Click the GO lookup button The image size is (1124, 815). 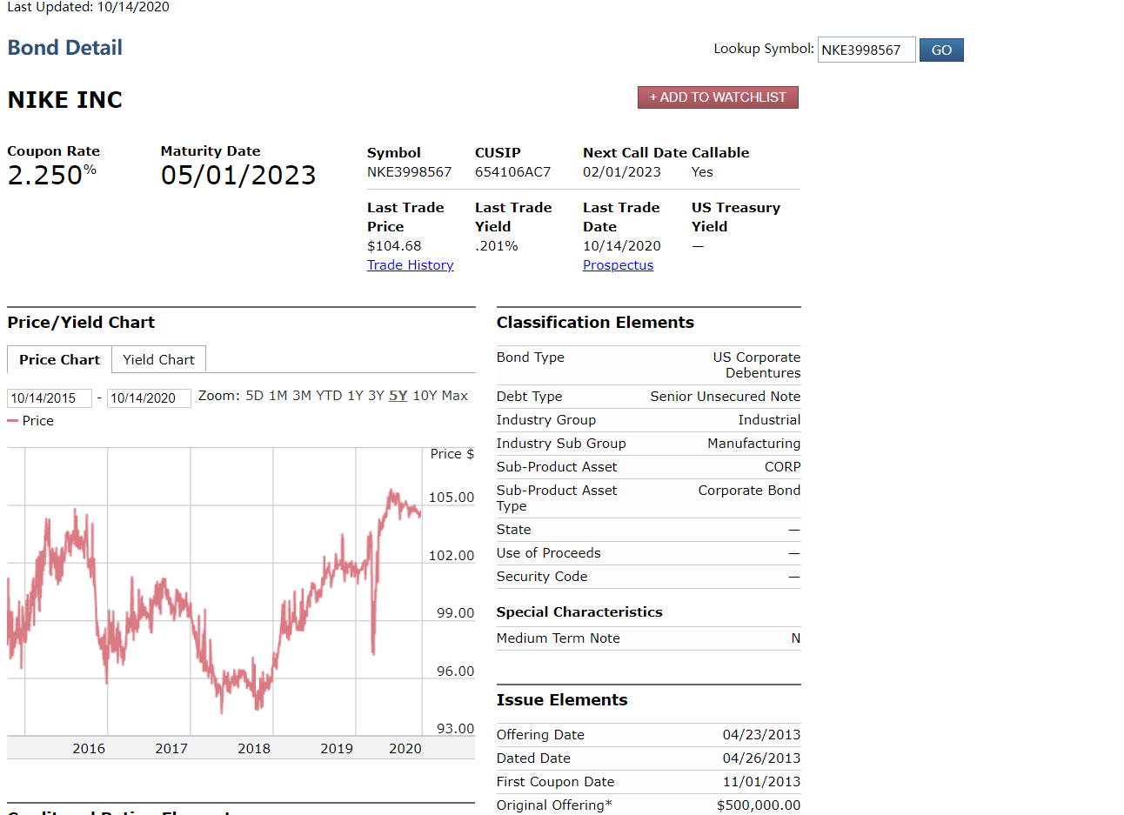pos(941,50)
